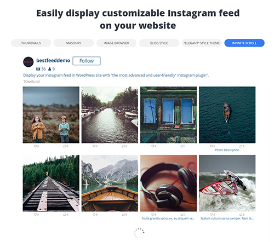Click the followers person icon
The width and height of the screenshot is (274, 242).
pyautogui.click(x=50, y=69)
